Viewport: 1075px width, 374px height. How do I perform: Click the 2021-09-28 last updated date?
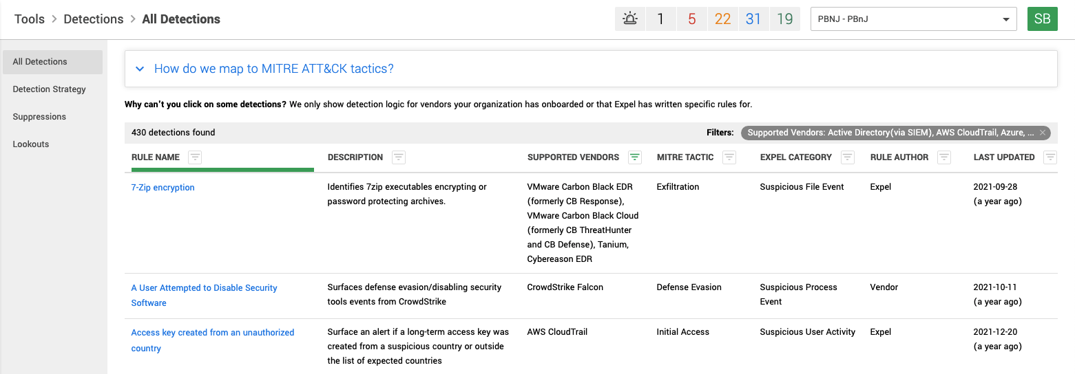coord(995,187)
